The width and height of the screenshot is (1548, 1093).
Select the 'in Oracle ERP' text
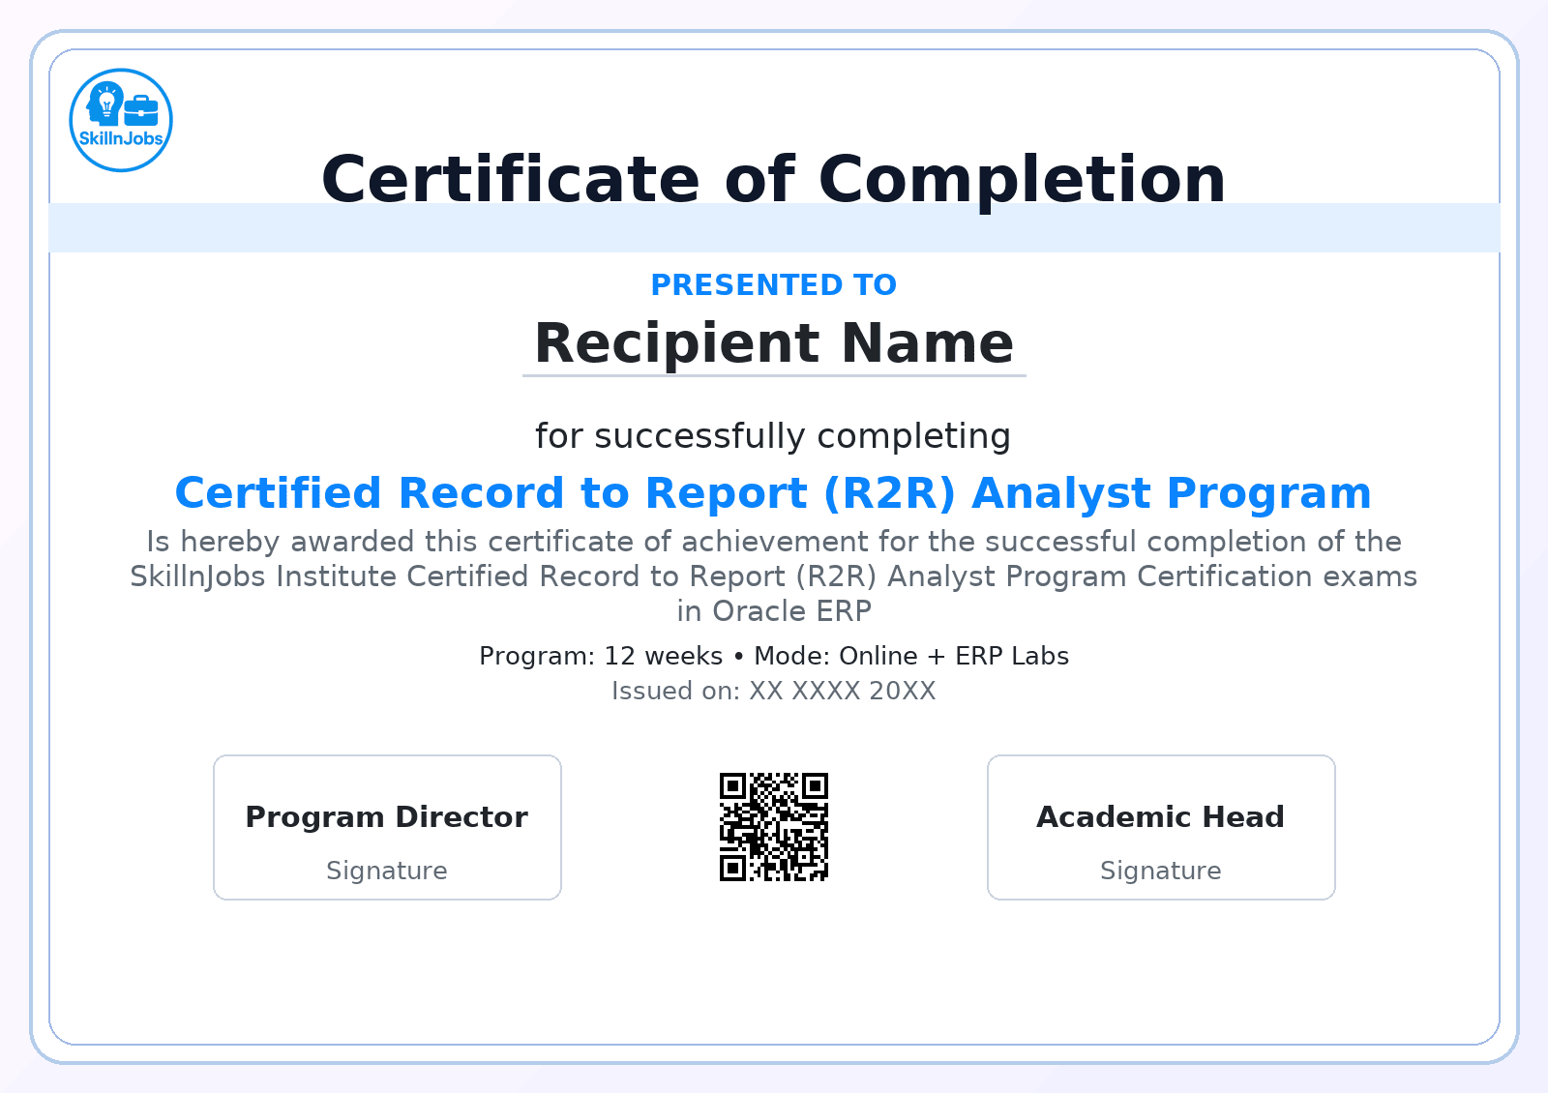pos(774,611)
